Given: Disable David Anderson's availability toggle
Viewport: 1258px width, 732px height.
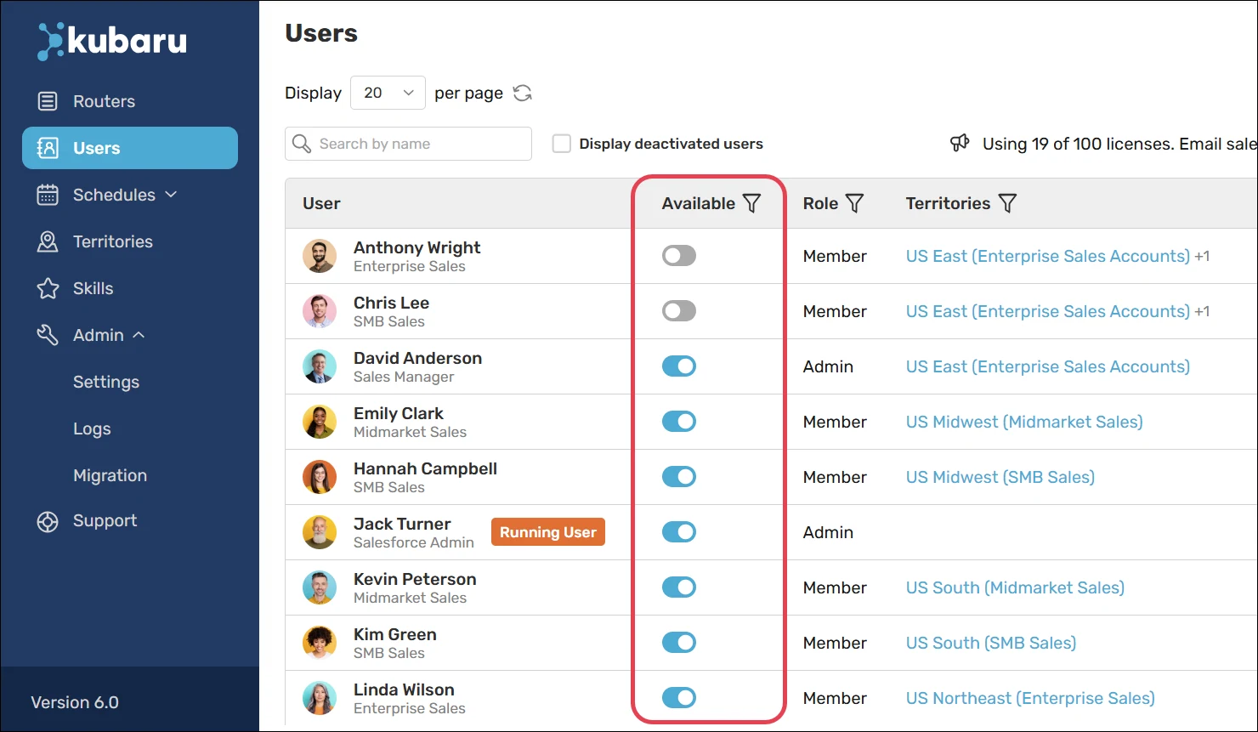Looking at the screenshot, I should tap(679, 366).
